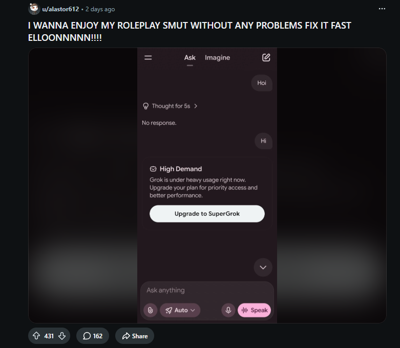The width and height of the screenshot is (400, 348).
Task: Open the hamburger menu in Grok
Action: pyautogui.click(x=148, y=58)
